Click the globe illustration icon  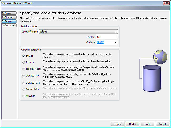[160, 57]
